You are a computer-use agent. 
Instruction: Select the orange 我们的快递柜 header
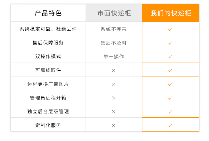point(171,13)
